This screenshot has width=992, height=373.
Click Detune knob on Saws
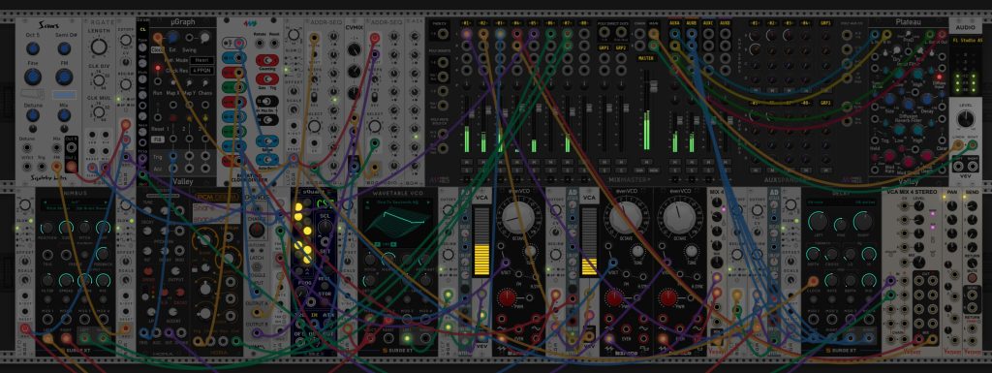[33, 115]
